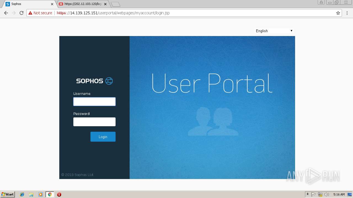Close the Sophos tab

click(x=52, y=4)
